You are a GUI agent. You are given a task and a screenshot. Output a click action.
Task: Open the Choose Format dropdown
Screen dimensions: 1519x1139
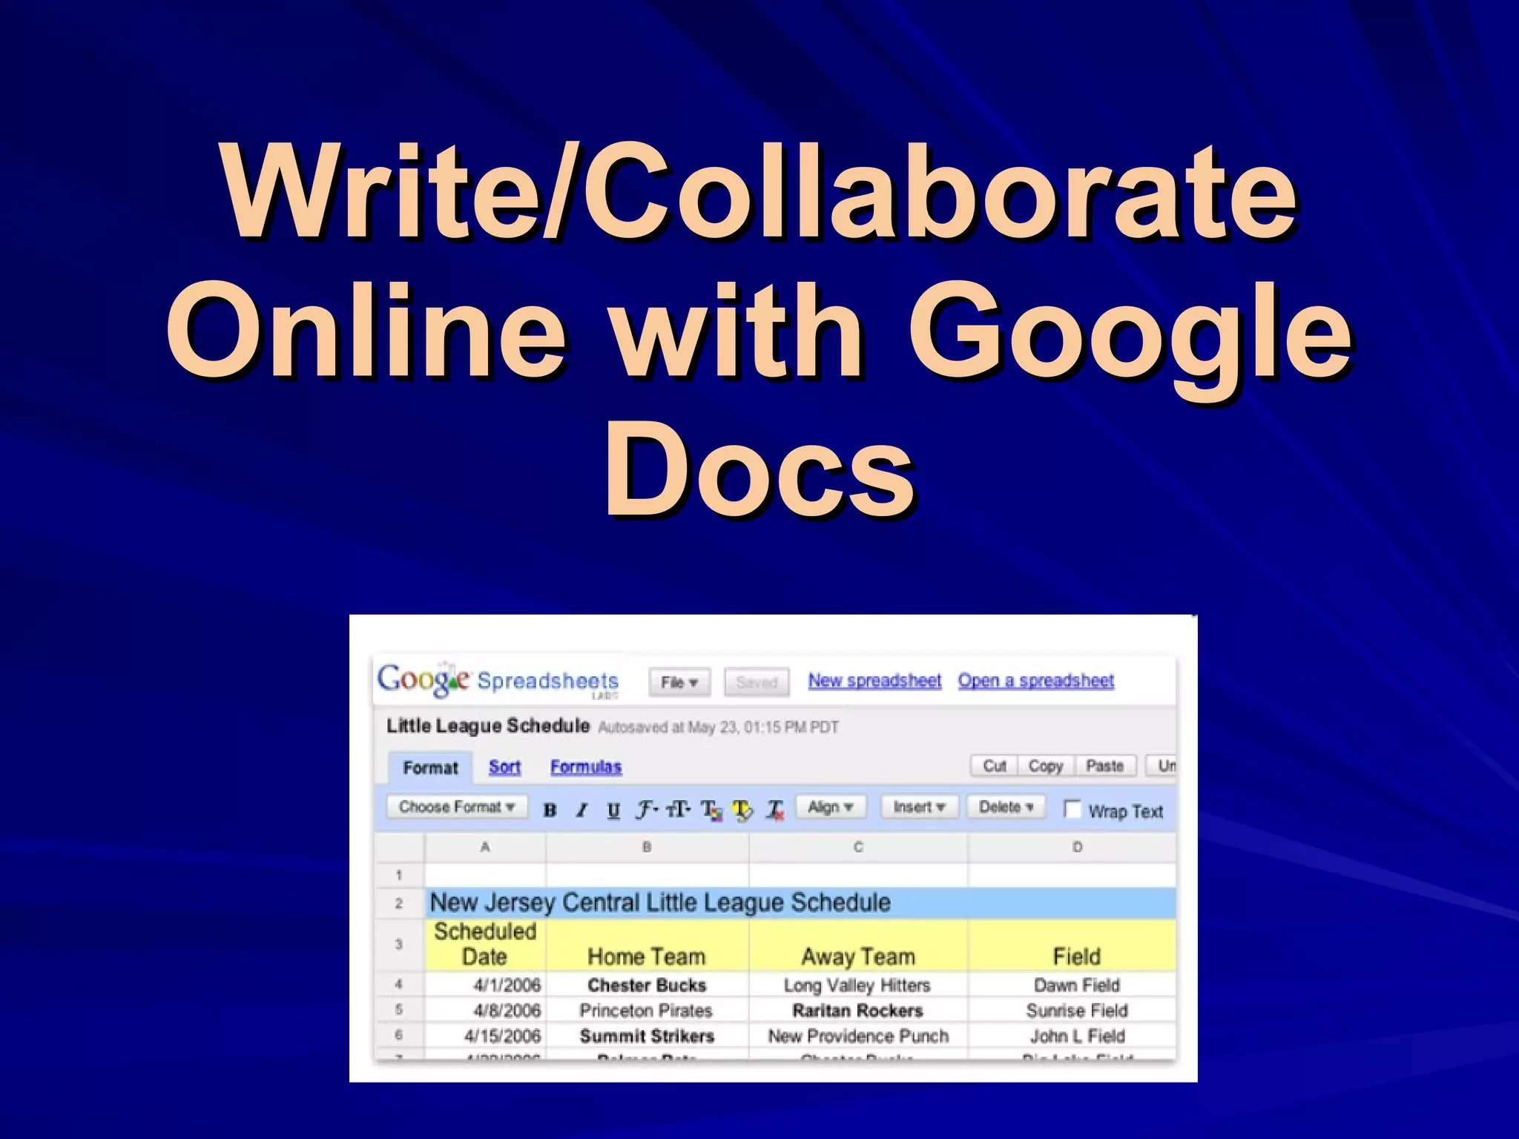[x=457, y=807]
